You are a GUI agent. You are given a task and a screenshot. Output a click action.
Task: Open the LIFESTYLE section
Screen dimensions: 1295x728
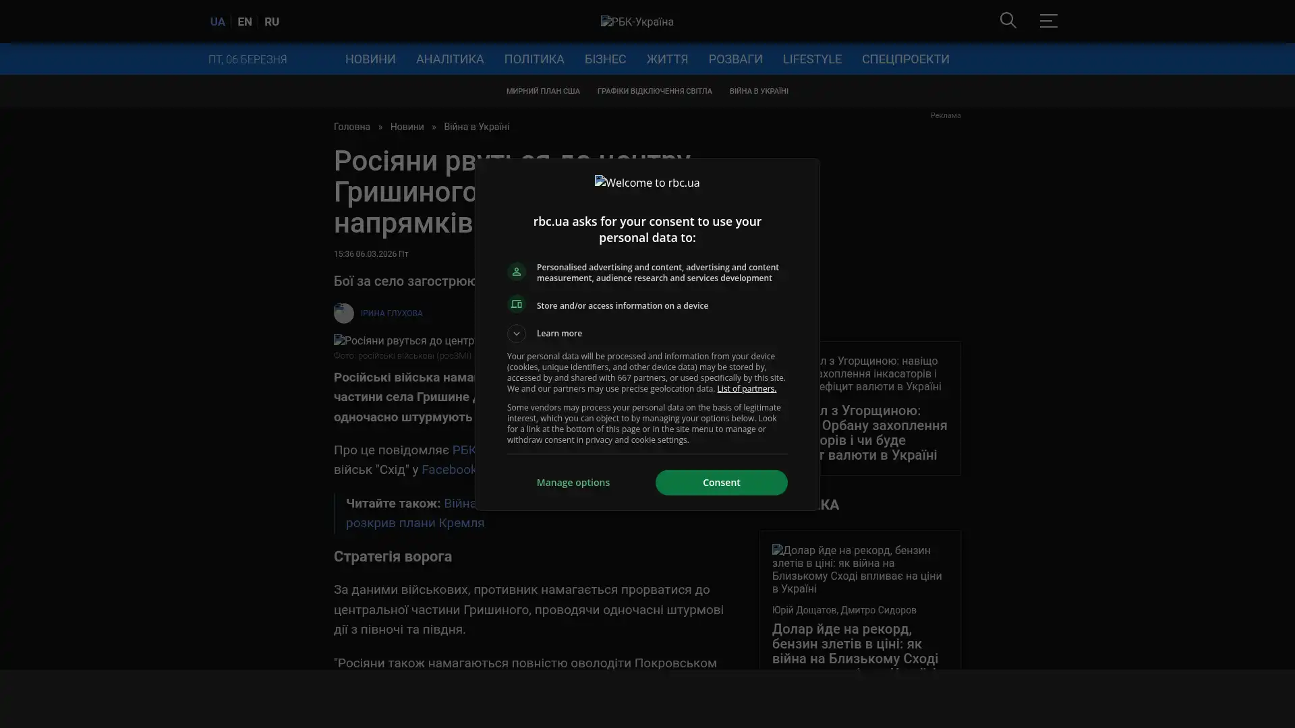(x=811, y=59)
